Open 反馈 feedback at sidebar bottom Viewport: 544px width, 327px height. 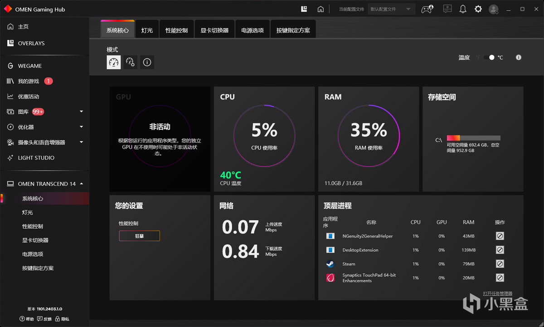tap(44, 319)
